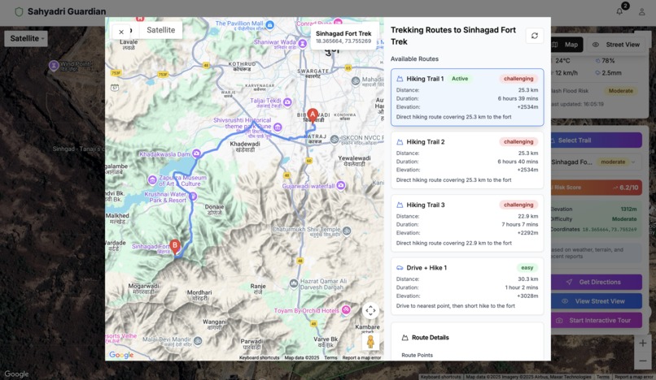The width and height of the screenshot is (656, 380).
Task: Click Shaniwar Wada place marker
Action: (x=303, y=42)
